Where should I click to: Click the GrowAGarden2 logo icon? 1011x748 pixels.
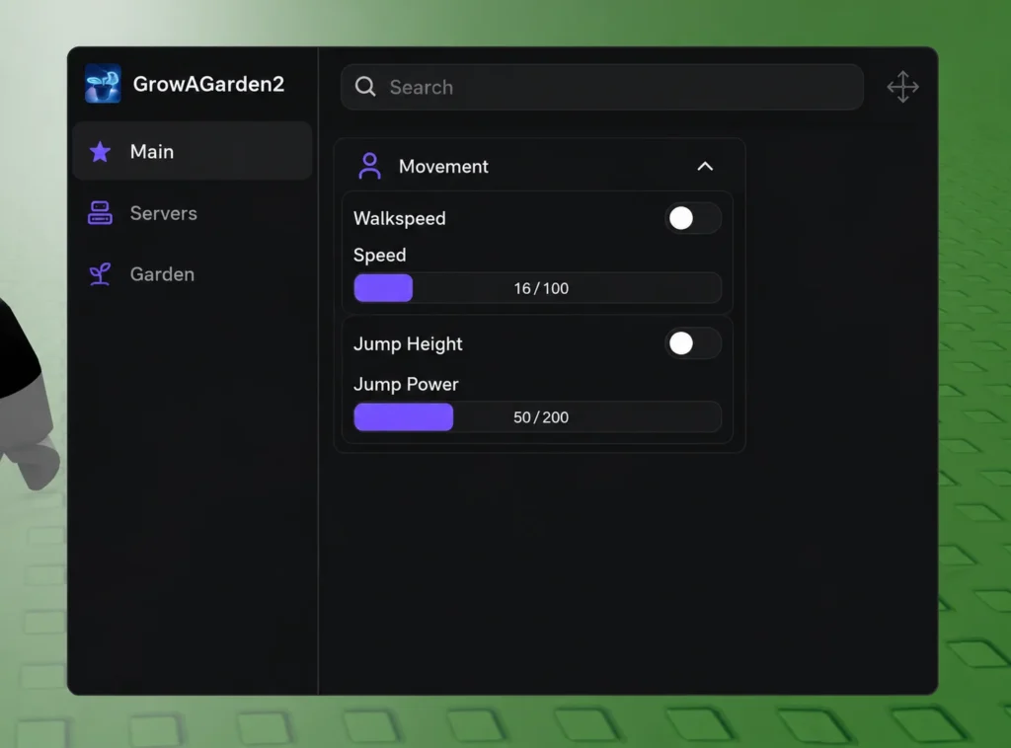point(103,84)
